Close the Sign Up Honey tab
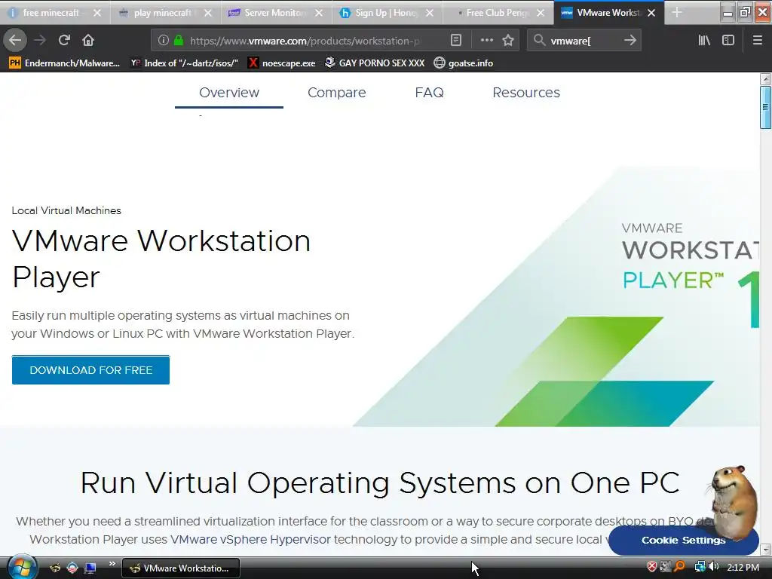 coord(430,13)
